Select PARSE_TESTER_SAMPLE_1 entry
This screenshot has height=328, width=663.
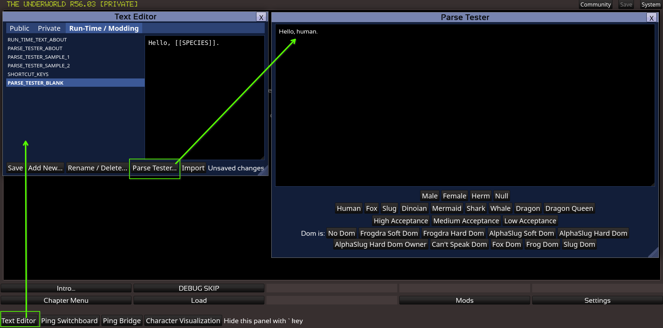point(38,57)
